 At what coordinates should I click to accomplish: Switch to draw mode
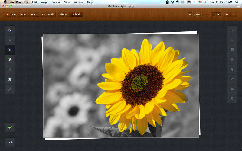tap(64, 14)
